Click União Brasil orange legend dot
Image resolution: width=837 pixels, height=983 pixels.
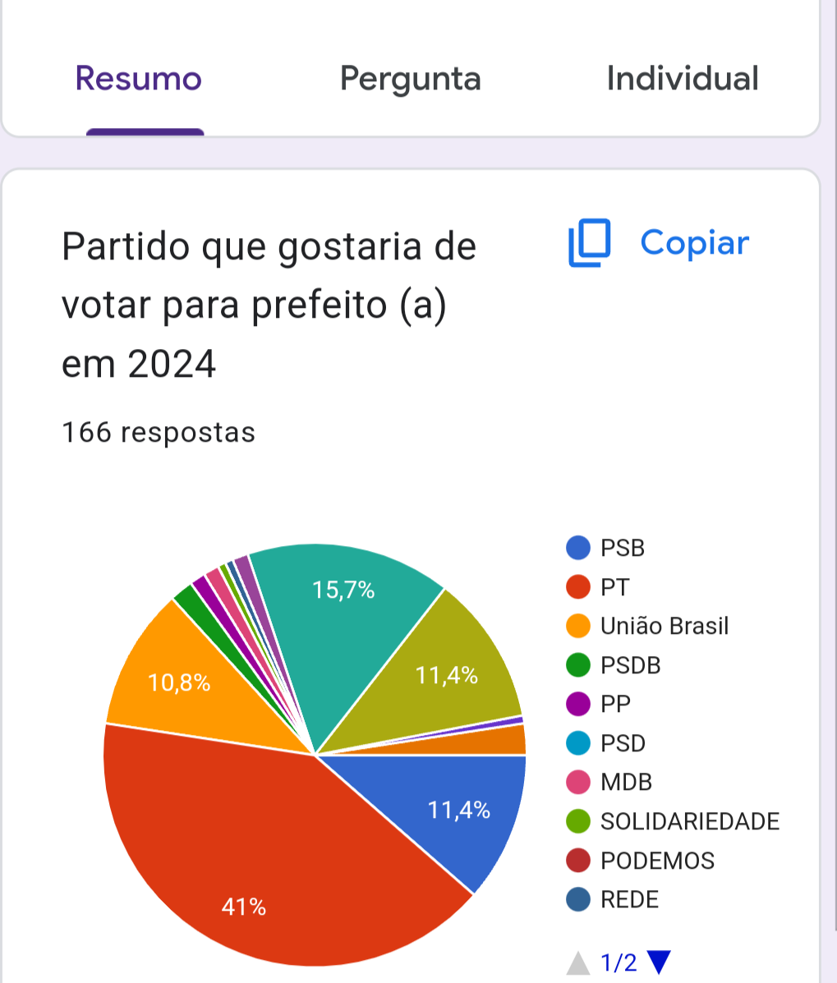[x=578, y=626]
